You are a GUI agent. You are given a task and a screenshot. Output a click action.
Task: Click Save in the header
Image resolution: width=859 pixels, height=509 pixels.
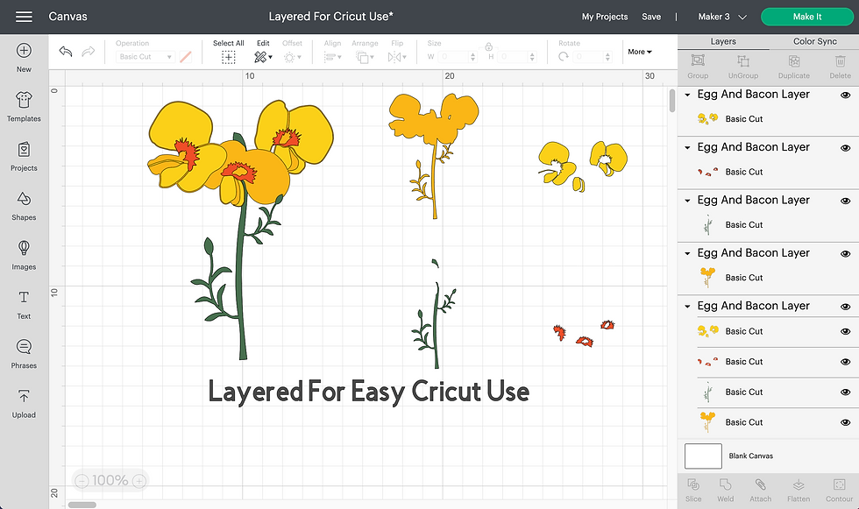[651, 17]
